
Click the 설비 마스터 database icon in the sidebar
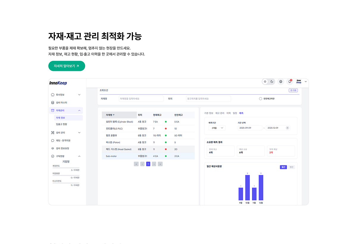coord(53,102)
